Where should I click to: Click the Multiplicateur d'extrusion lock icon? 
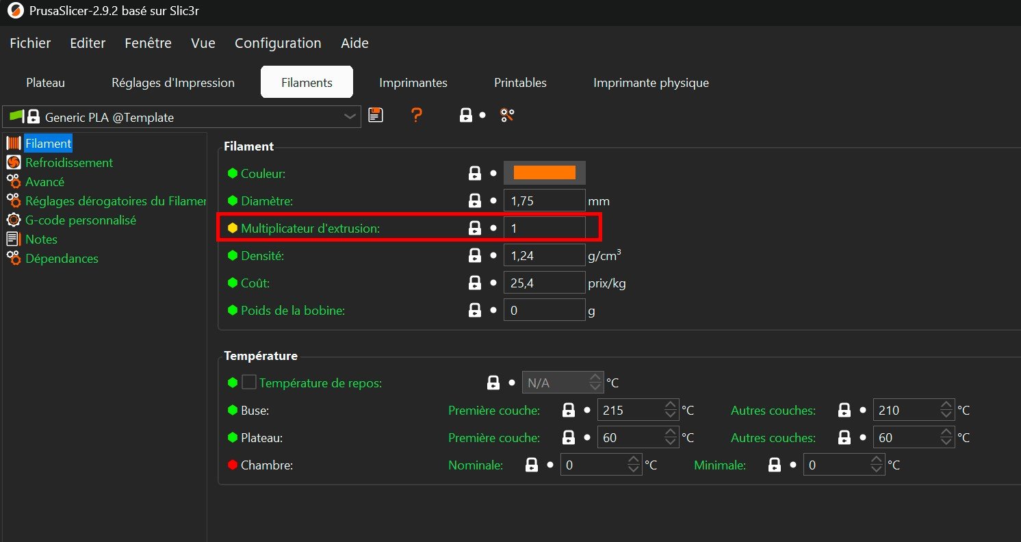475,228
